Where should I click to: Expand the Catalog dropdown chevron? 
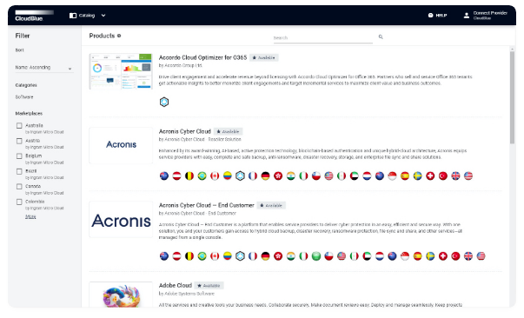click(103, 16)
